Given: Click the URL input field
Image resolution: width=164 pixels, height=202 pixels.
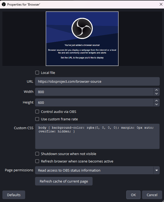Looking at the screenshot, I should click(x=97, y=81).
